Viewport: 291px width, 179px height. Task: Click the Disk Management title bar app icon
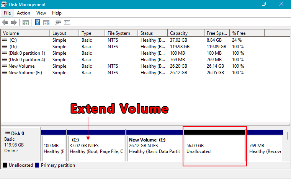coord(5,4)
